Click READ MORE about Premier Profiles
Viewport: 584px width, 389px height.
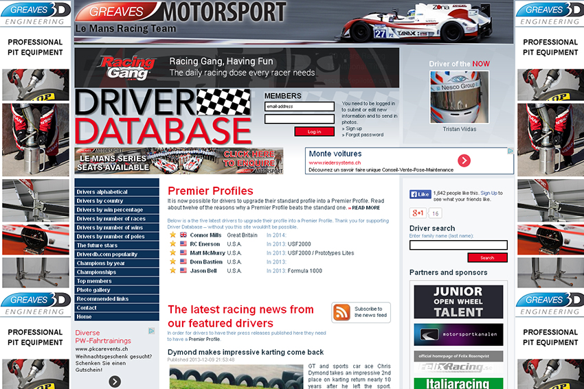click(x=366, y=208)
